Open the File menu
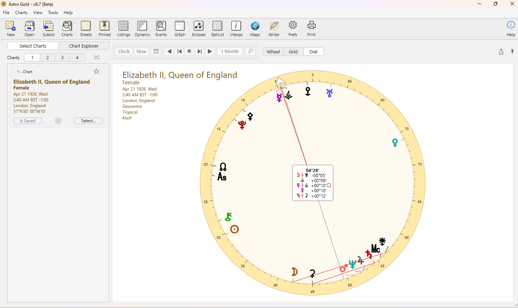The height and width of the screenshot is (308, 518). point(6,12)
